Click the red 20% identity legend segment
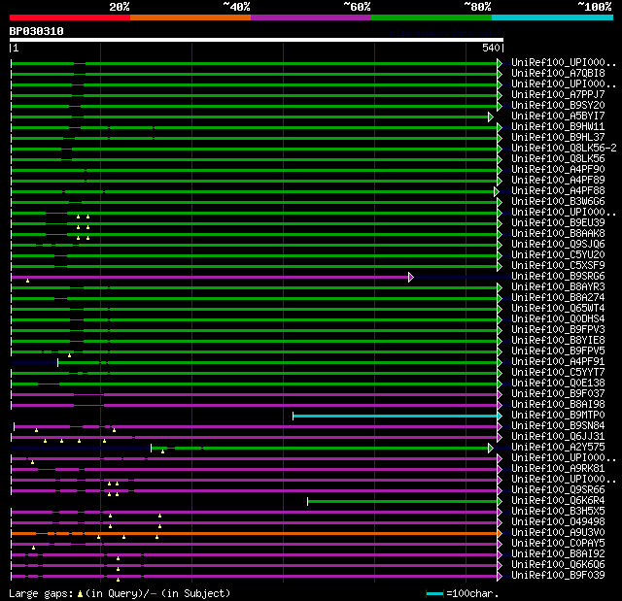 click(x=70, y=17)
